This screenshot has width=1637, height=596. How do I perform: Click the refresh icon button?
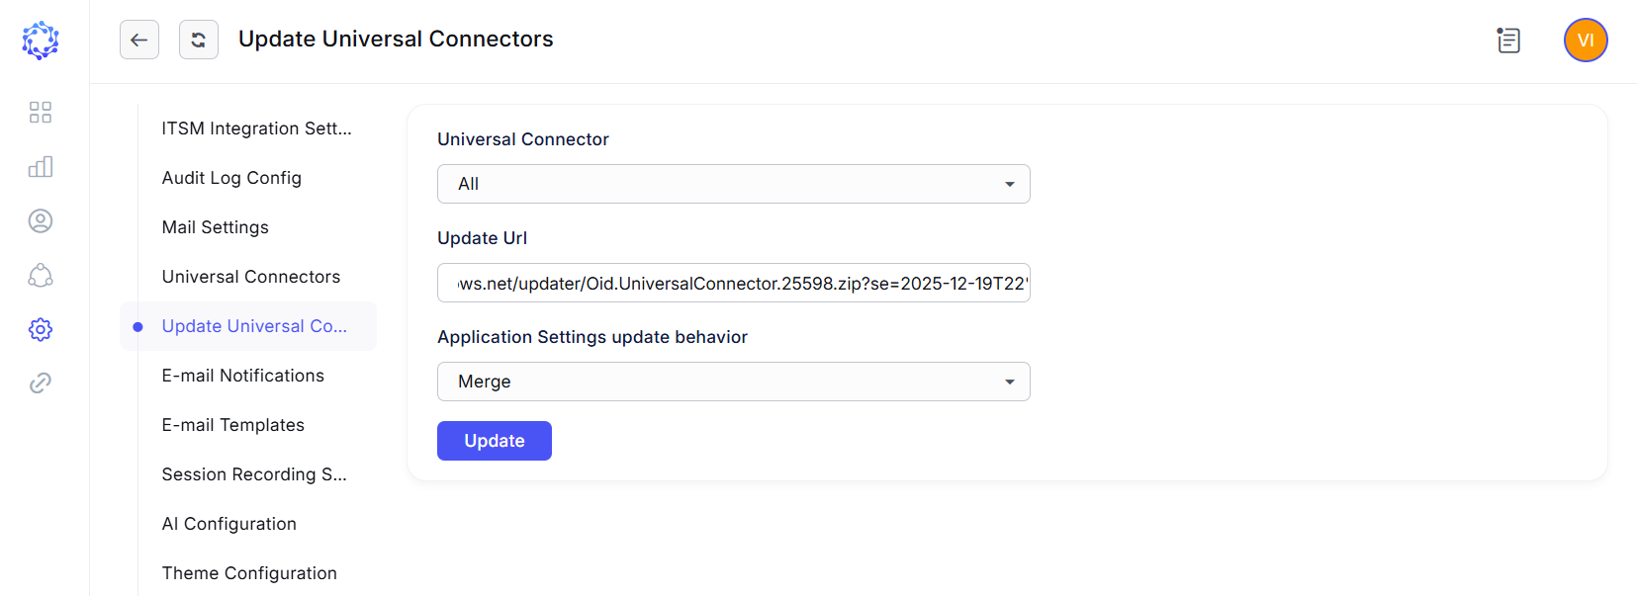(199, 40)
